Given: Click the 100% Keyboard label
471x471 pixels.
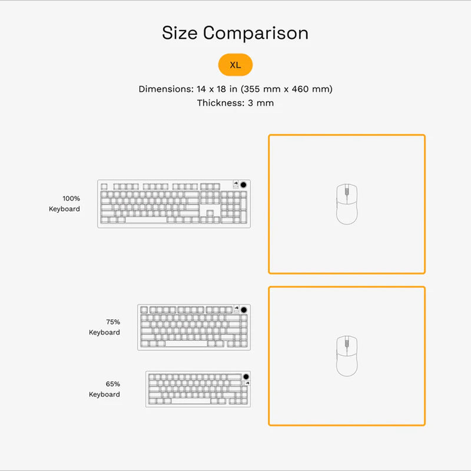Looking at the screenshot, I should point(64,204).
